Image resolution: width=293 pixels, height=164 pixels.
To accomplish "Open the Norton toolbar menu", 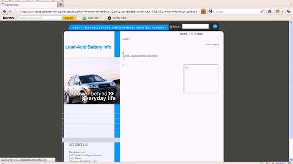I will coord(9,18).
